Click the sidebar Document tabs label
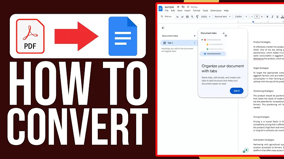284x159 pixels. coord(170,36)
